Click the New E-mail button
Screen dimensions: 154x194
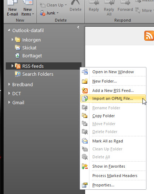point(12,8)
